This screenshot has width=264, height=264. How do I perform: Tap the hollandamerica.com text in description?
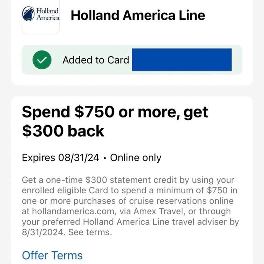point(74,211)
